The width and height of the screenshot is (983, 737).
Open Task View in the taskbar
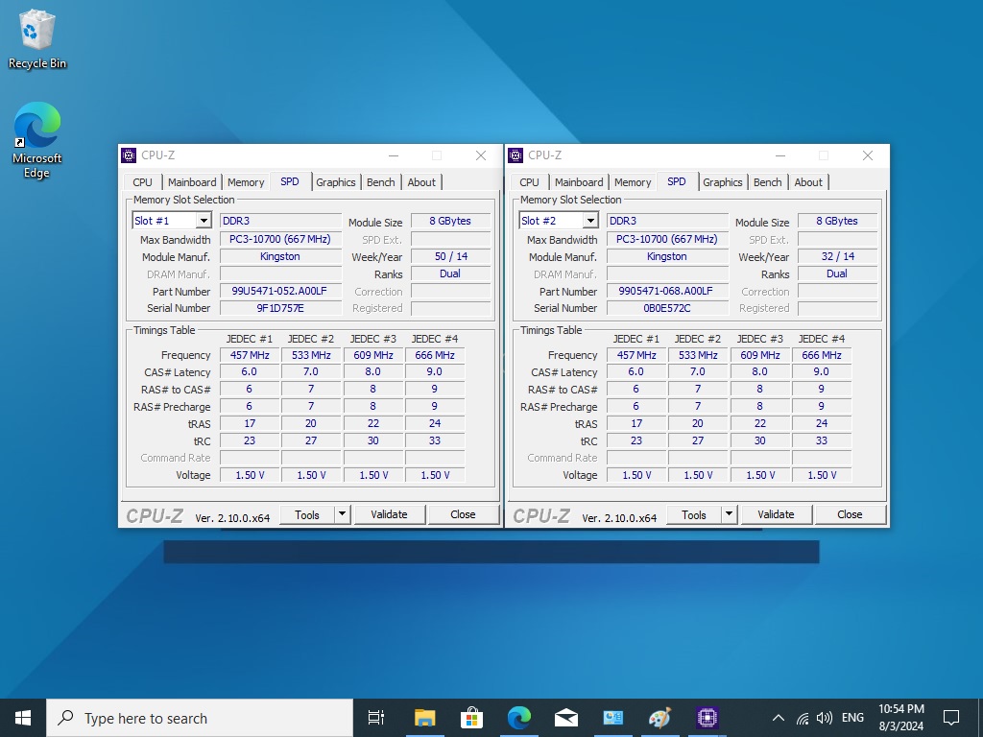pos(376,718)
